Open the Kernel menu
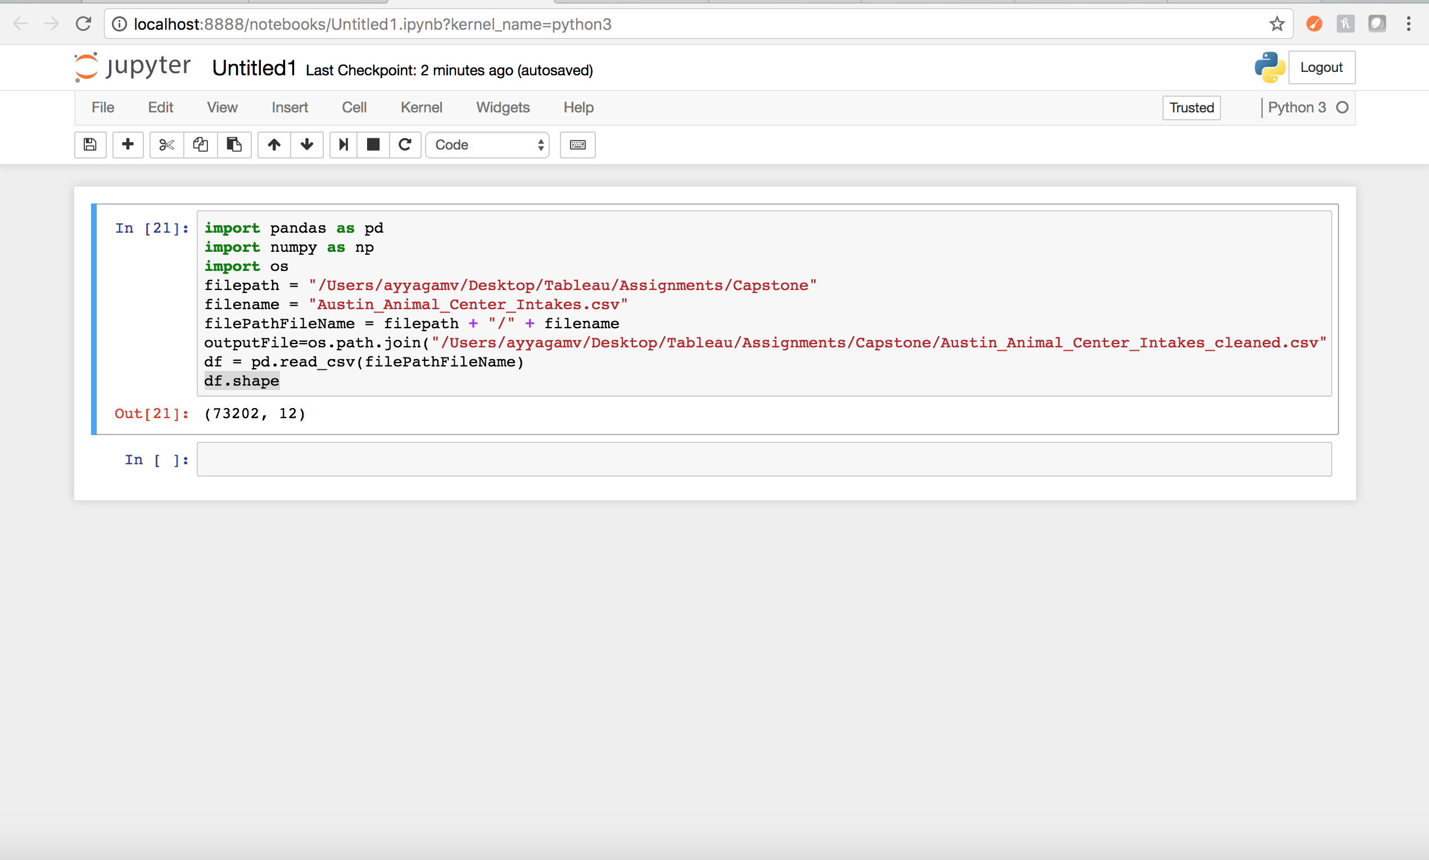Viewport: 1429px width, 860px height. (x=421, y=107)
